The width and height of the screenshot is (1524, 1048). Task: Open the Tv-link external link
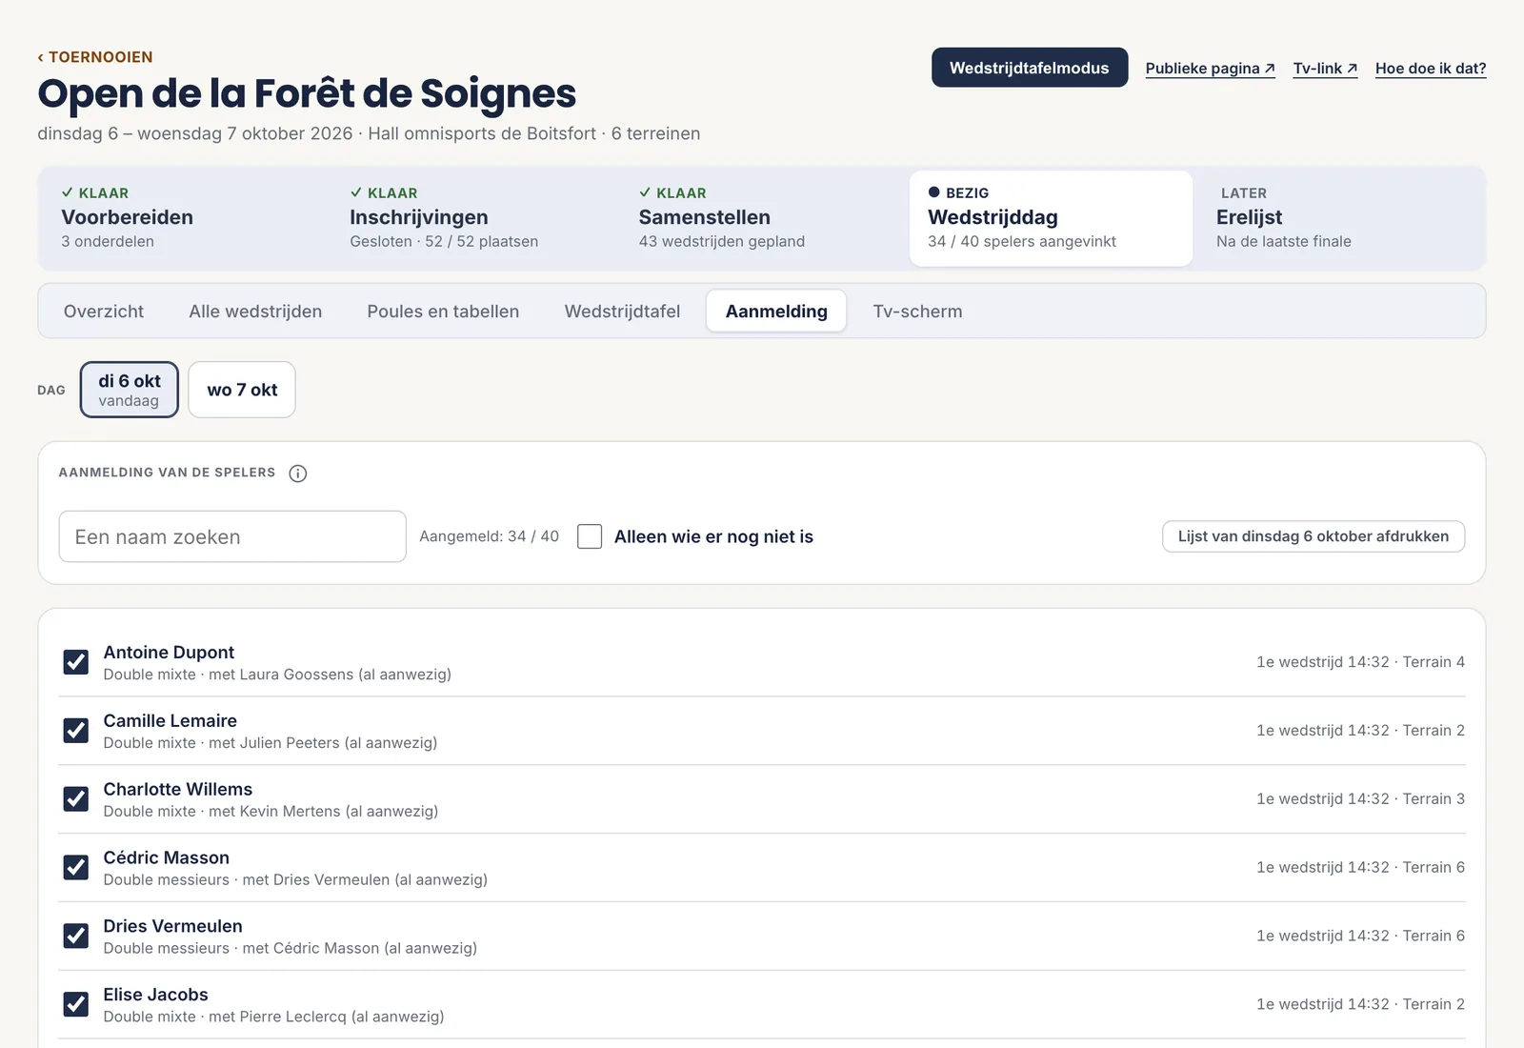tap(1325, 69)
